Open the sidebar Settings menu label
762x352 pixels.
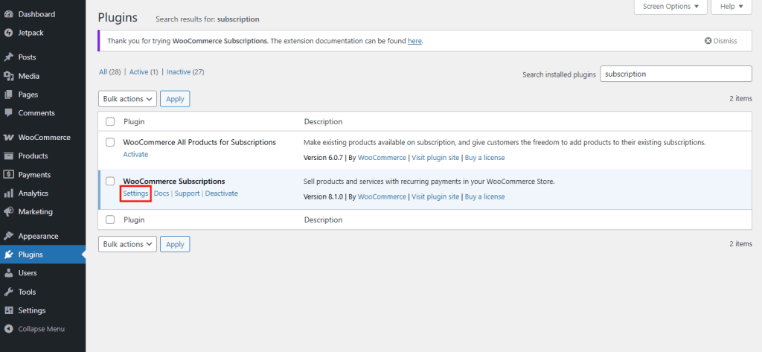click(x=32, y=310)
